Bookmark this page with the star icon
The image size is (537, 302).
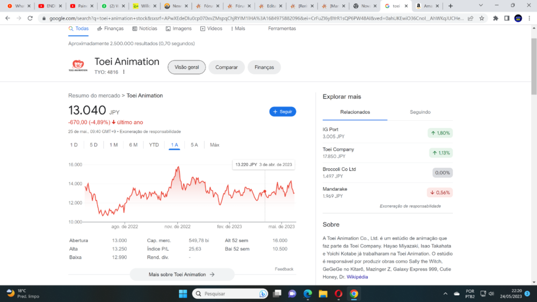click(x=482, y=18)
